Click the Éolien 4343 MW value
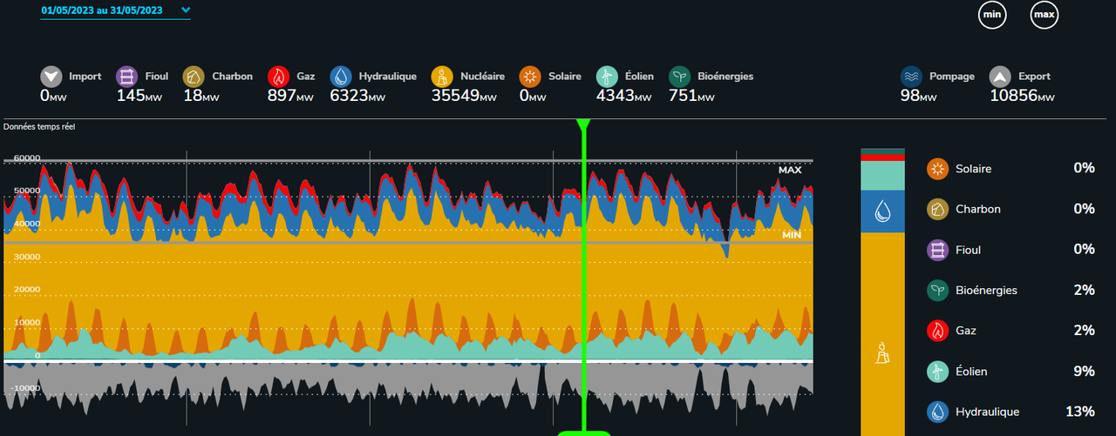The image size is (1116, 436). point(623,96)
